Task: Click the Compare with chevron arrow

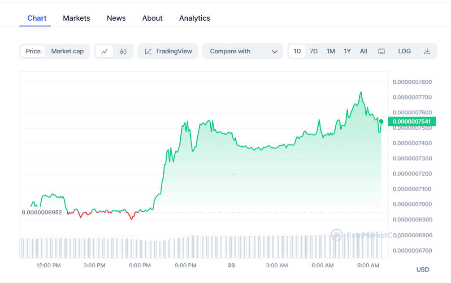Action: point(275,52)
